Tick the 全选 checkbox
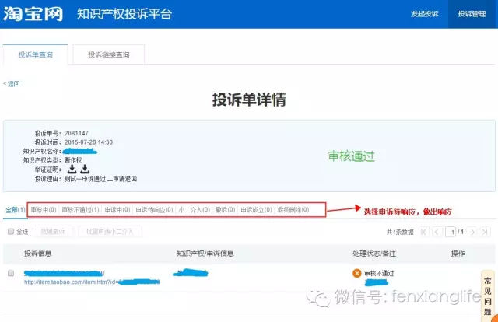Screen dimensions: 498x322 [x=11, y=231]
